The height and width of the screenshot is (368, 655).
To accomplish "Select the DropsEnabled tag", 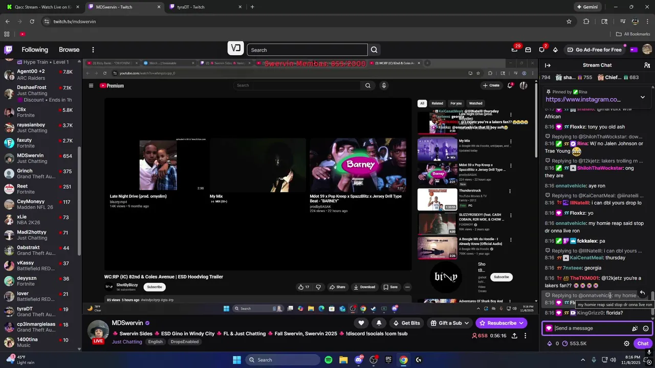I will pyautogui.click(x=184, y=342).
